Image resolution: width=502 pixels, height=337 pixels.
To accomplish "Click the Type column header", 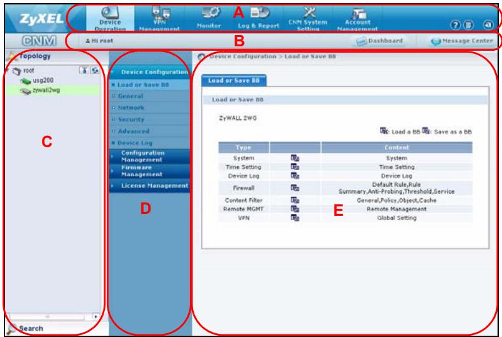I will tap(243, 147).
